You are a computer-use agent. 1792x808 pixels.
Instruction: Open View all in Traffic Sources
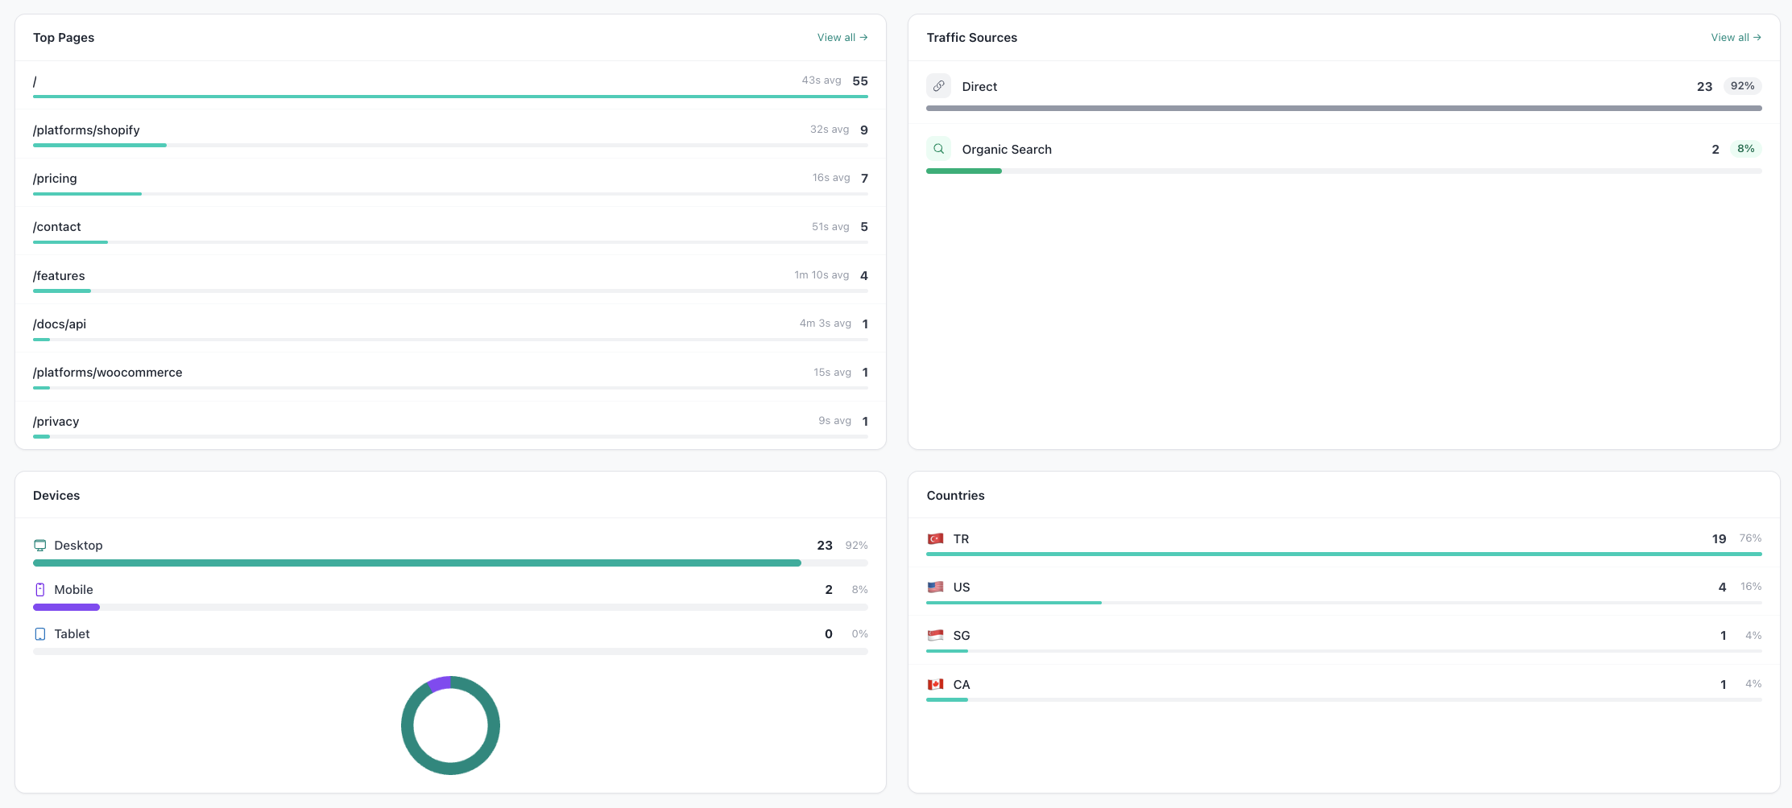(x=1736, y=37)
